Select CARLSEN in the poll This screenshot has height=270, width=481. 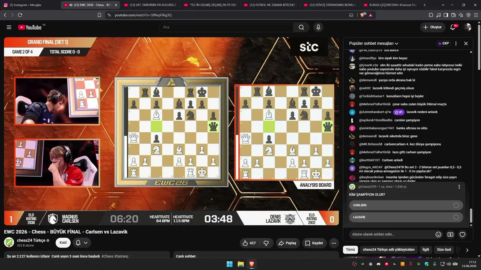point(406,205)
